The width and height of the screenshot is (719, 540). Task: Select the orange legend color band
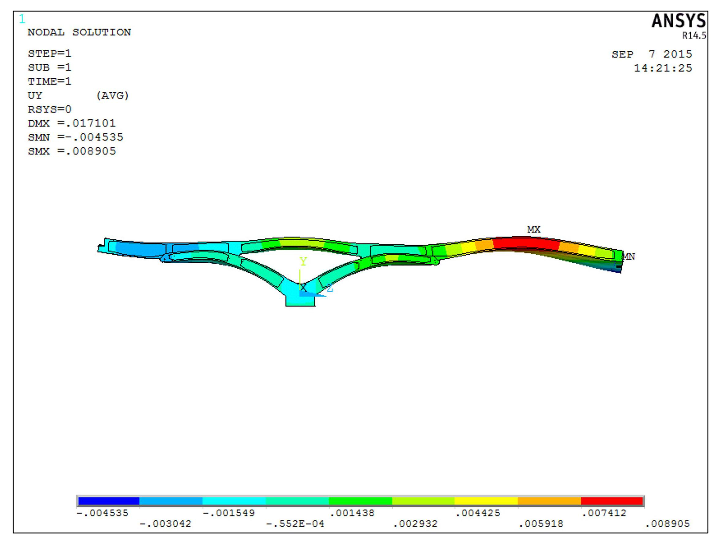pos(549,501)
